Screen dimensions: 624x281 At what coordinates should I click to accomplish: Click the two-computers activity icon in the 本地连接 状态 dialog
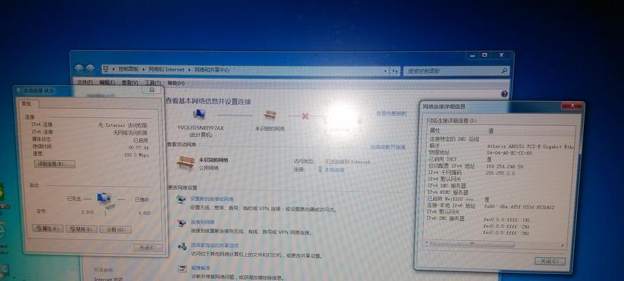click(106, 200)
